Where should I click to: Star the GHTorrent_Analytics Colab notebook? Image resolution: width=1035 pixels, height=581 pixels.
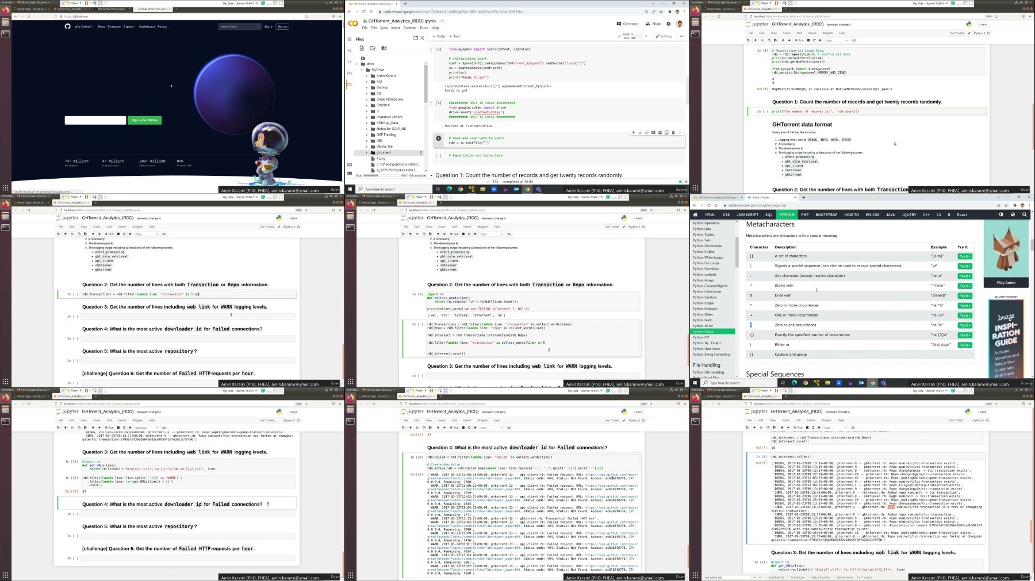tap(442, 21)
